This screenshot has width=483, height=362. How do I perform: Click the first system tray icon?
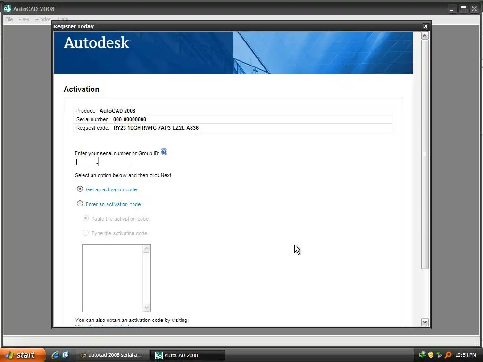click(422, 355)
